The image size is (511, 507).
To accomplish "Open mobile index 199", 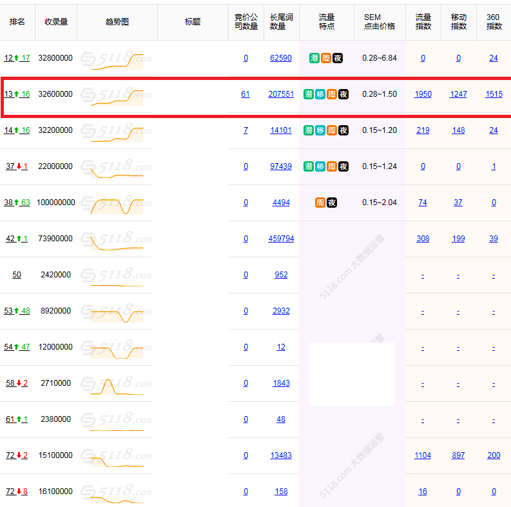I will point(459,239).
